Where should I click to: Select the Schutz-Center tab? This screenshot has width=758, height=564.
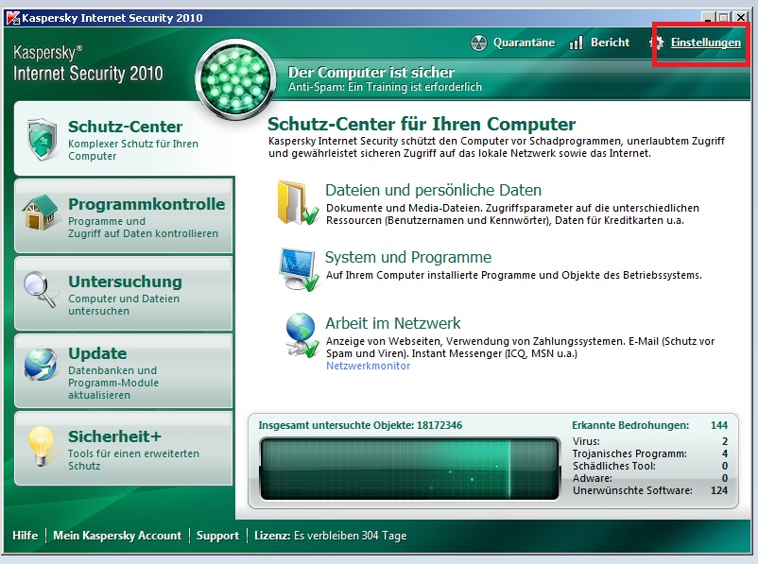coord(123,139)
